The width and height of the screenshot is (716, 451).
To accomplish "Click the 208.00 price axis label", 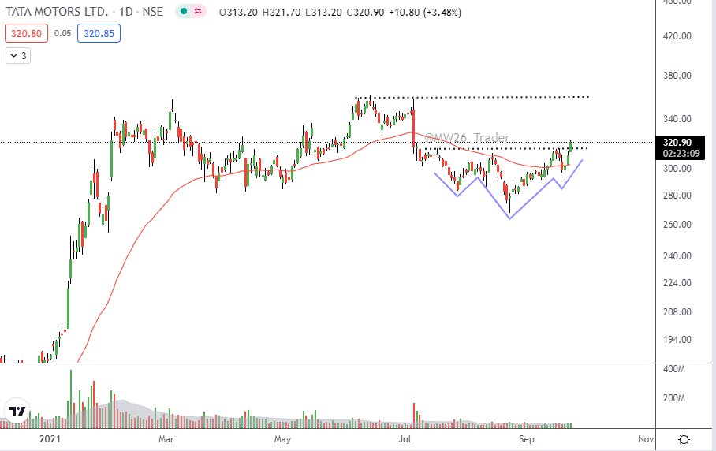I will tap(677, 312).
